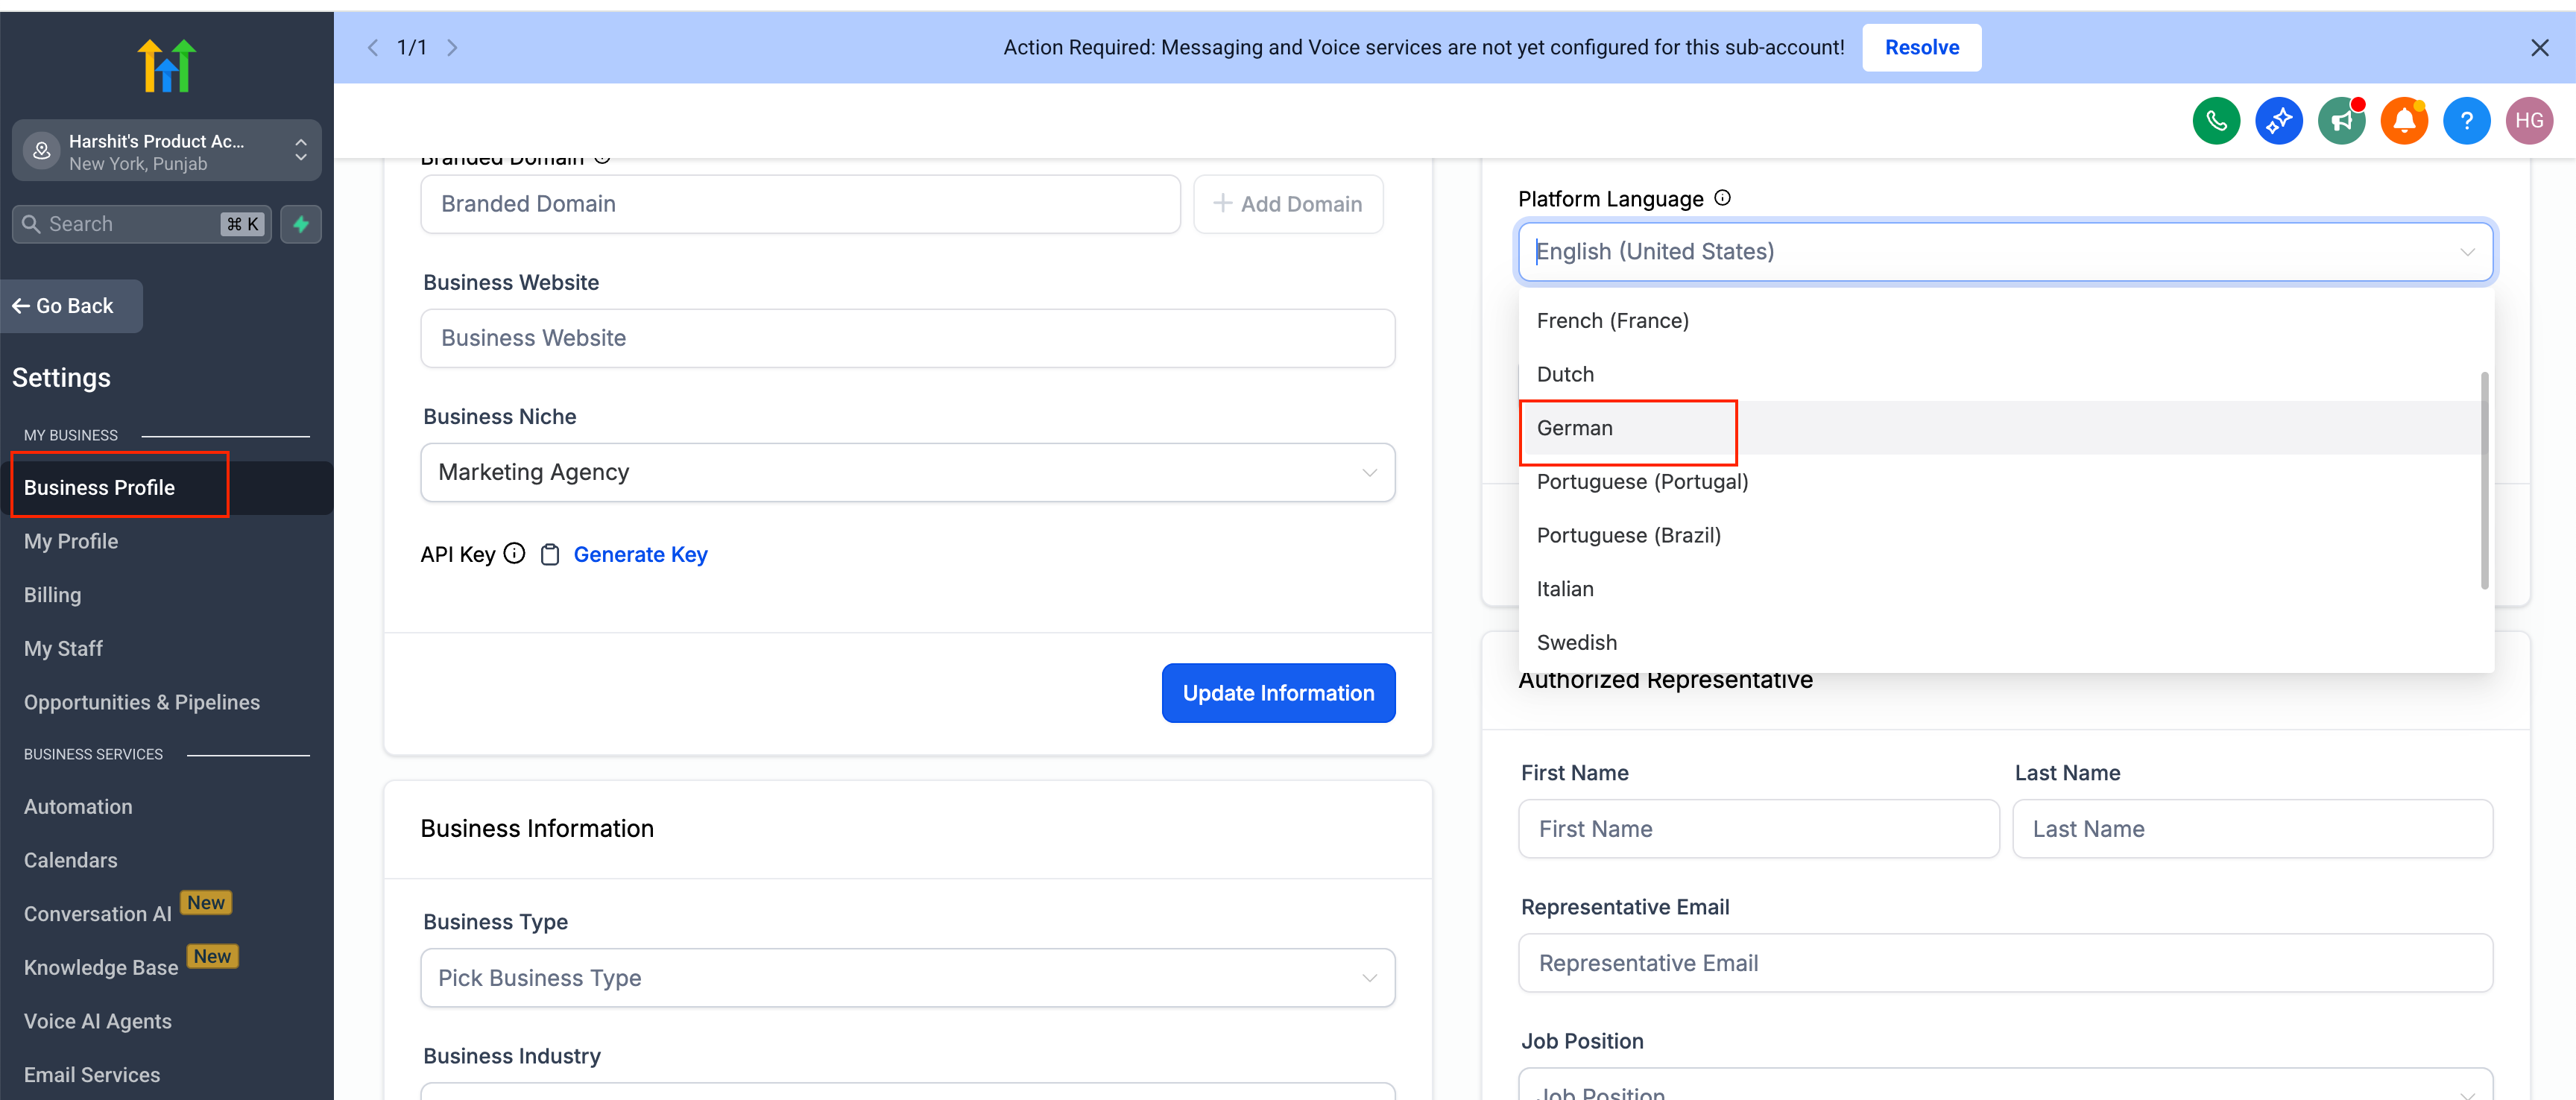Screen dimensions: 2576x1100
Task: Open the HG user avatar menu
Action: click(x=2528, y=121)
